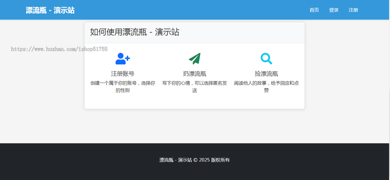Select the 捡漂流瓶 heading
This screenshot has width=390, height=180.
(266, 74)
